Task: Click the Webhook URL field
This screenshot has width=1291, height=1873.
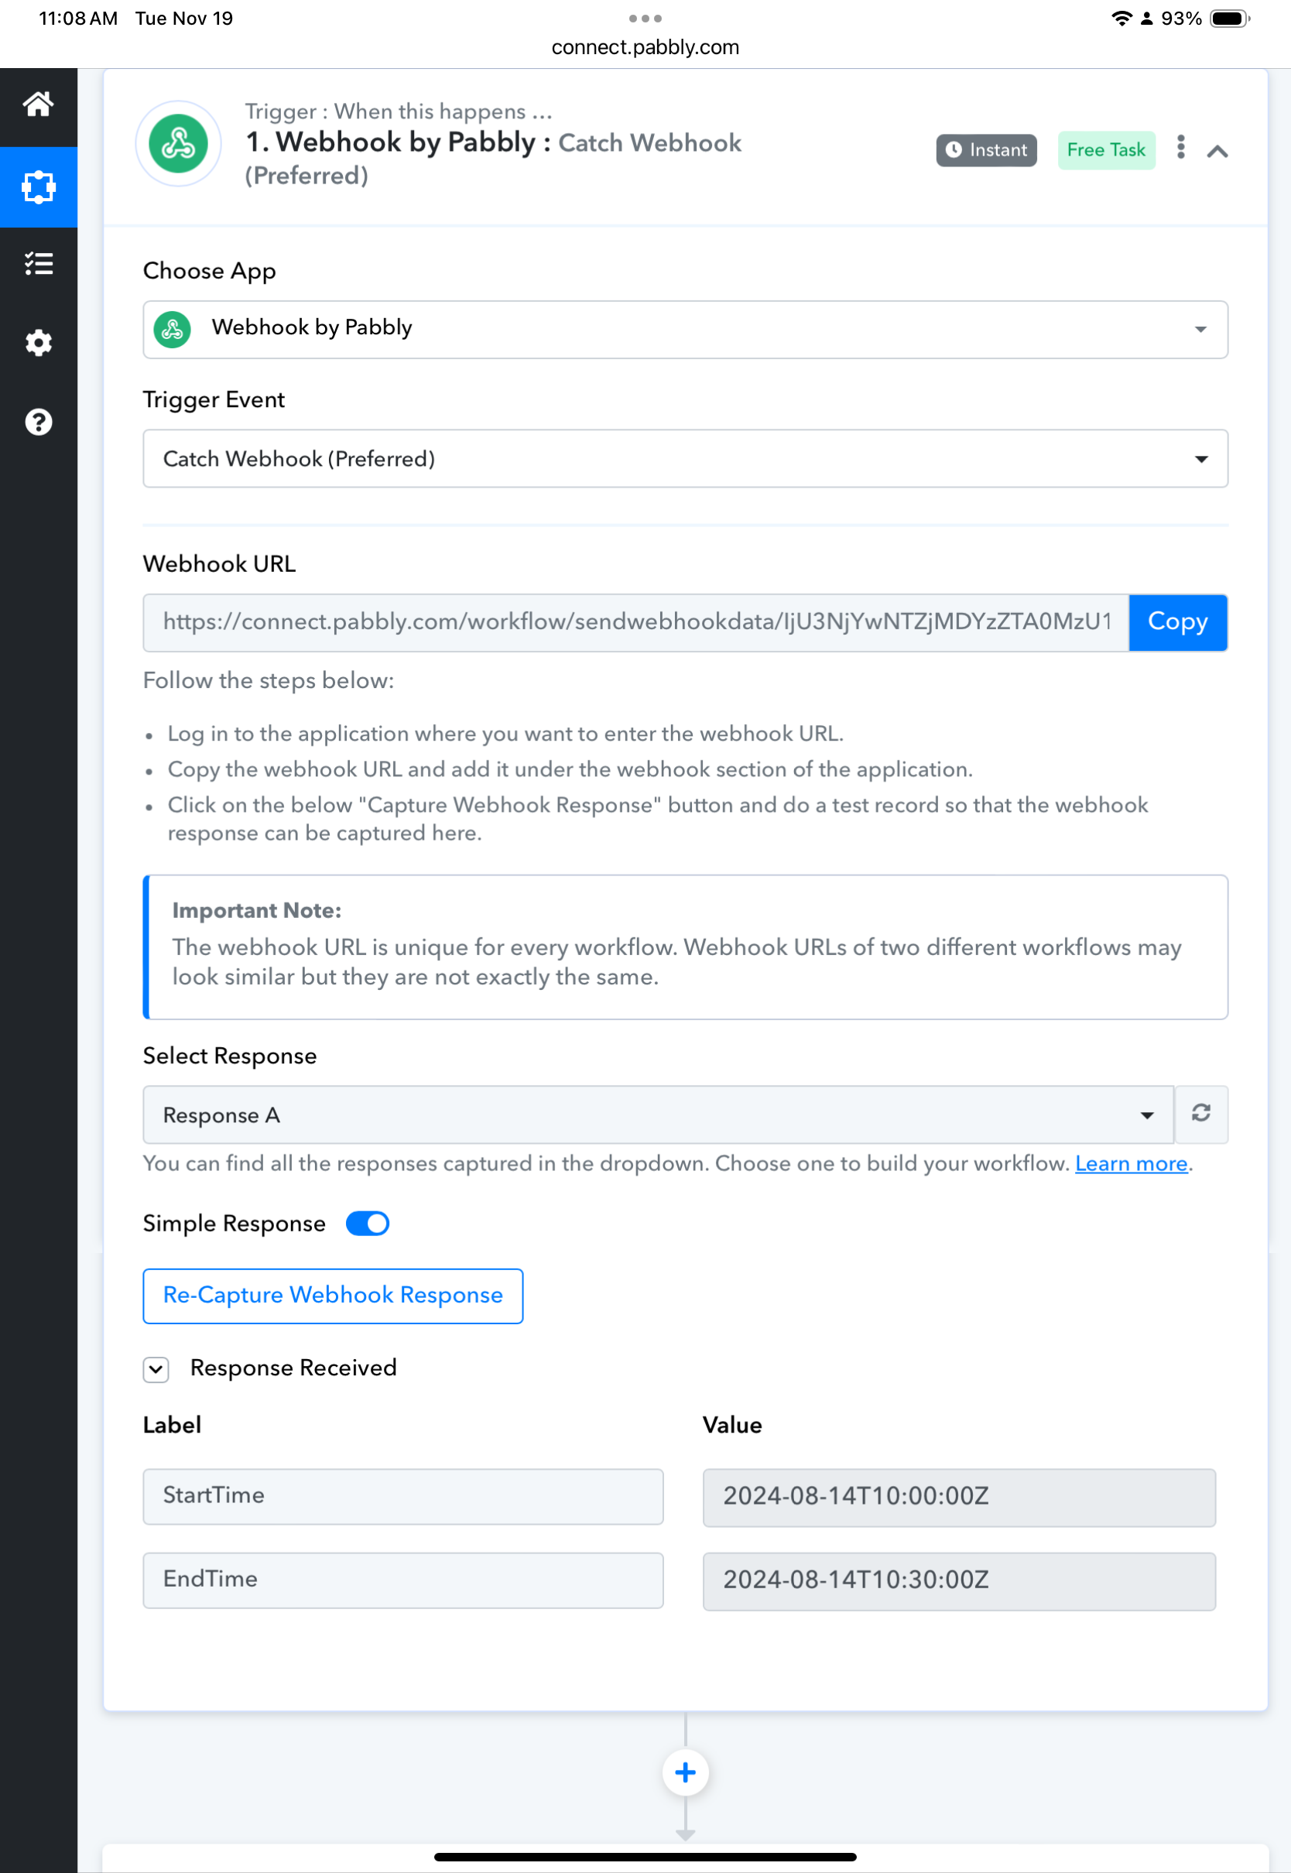Action: (635, 622)
